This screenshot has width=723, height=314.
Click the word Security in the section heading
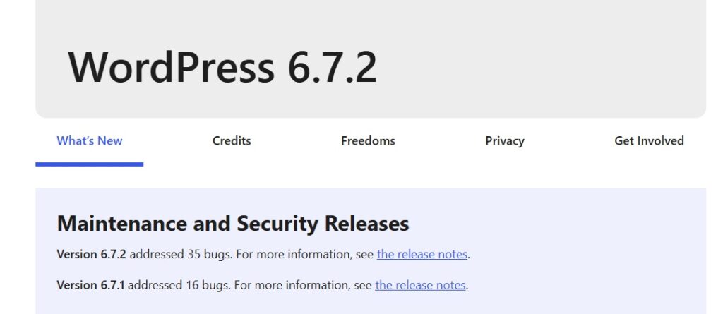(277, 224)
